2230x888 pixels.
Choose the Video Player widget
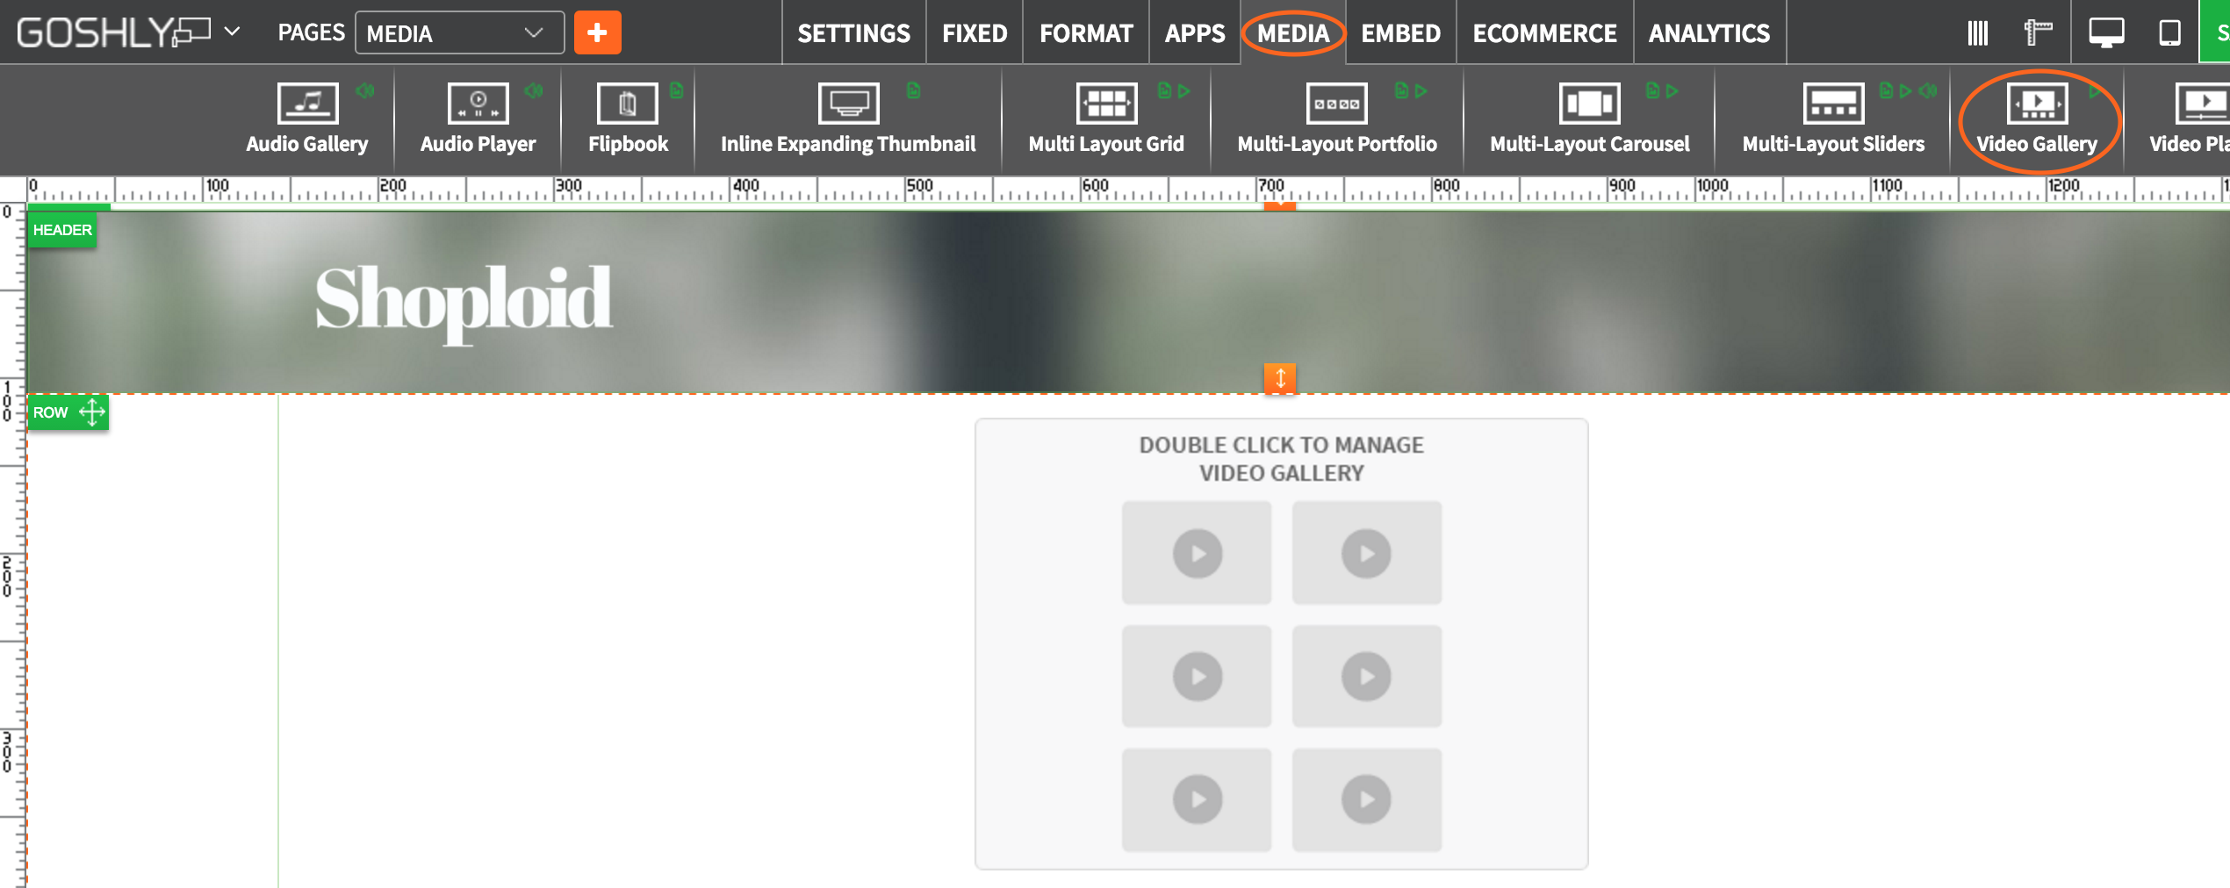(x=2190, y=119)
